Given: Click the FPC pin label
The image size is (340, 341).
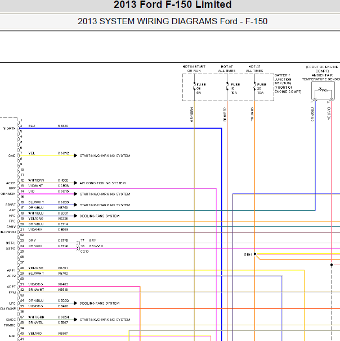Looking at the screenshot, I should tap(12, 221).
